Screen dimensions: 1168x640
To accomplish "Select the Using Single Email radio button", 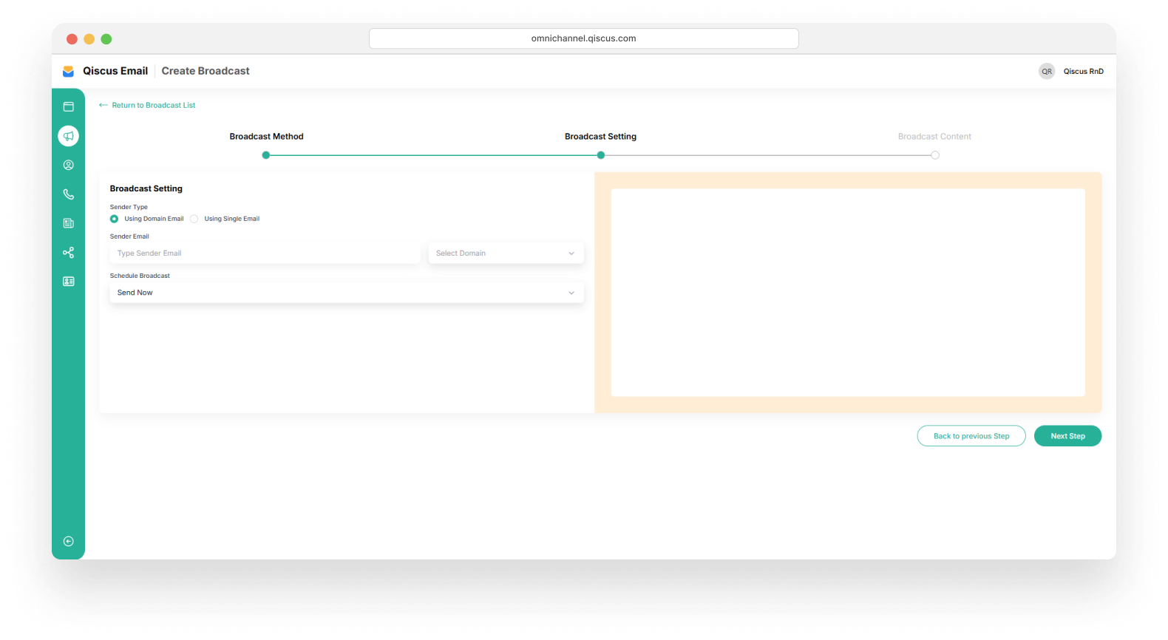I will coord(194,219).
